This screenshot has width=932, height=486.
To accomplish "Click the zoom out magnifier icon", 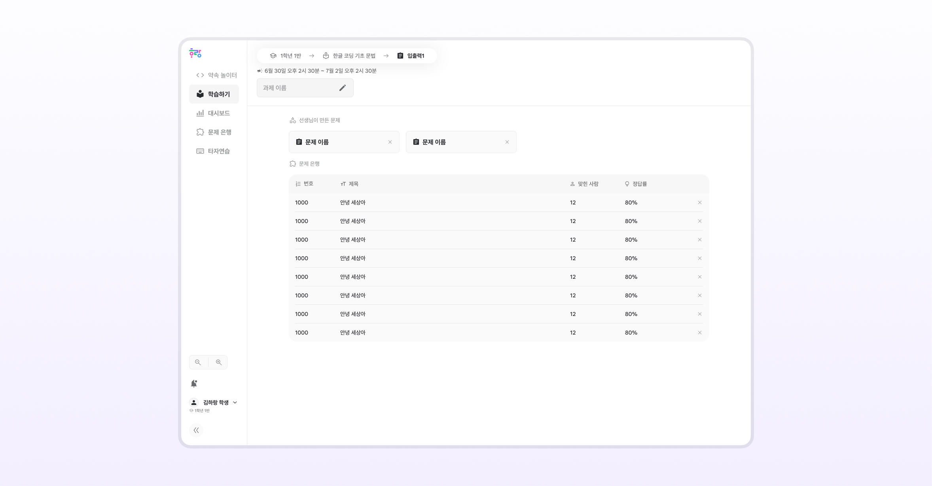I will pyautogui.click(x=198, y=362).
